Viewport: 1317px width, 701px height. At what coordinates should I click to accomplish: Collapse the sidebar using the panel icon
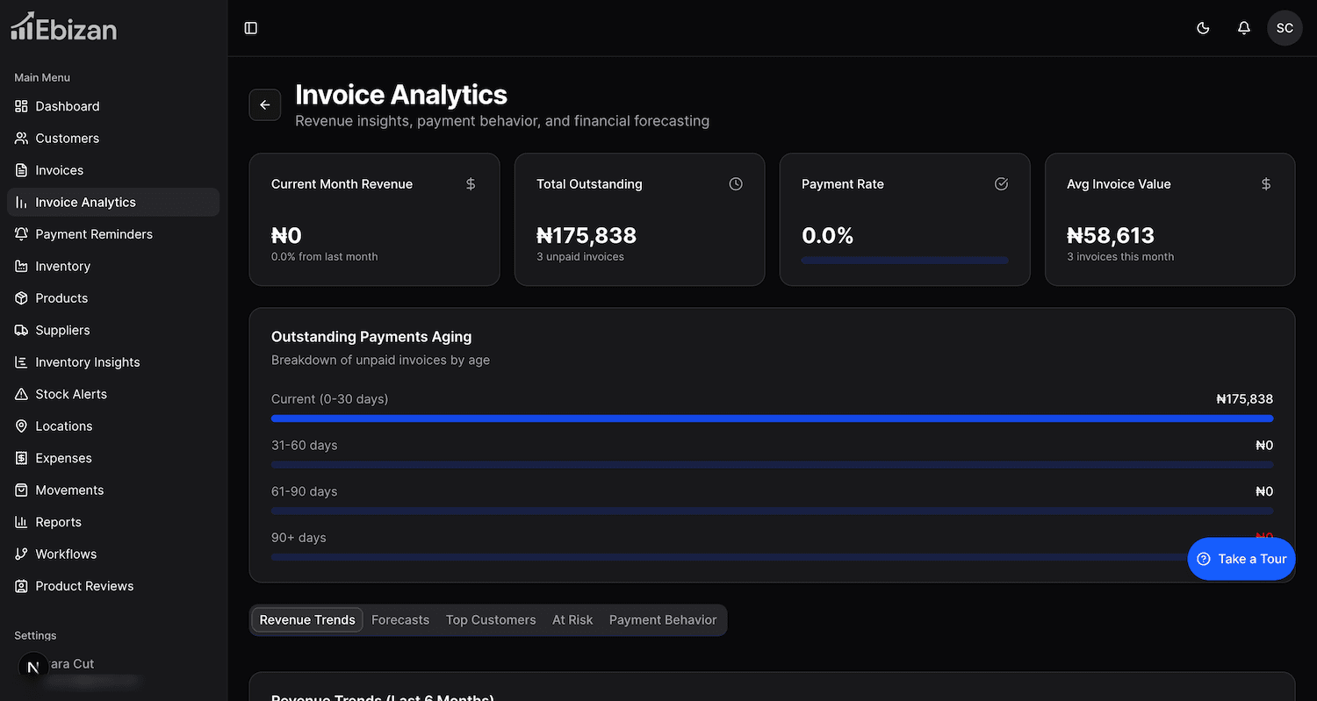coord(251,28)
